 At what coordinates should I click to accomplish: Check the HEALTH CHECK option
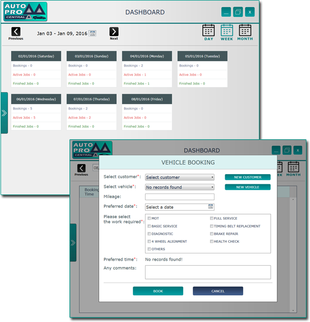(211, 241)
